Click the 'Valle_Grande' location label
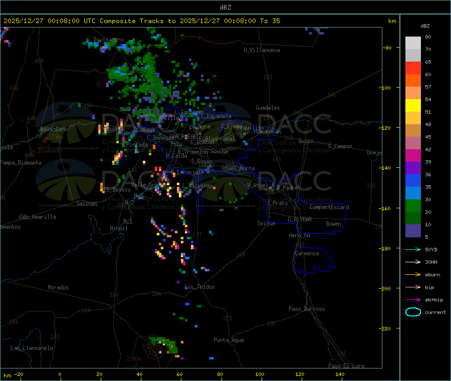 point(149,185)
